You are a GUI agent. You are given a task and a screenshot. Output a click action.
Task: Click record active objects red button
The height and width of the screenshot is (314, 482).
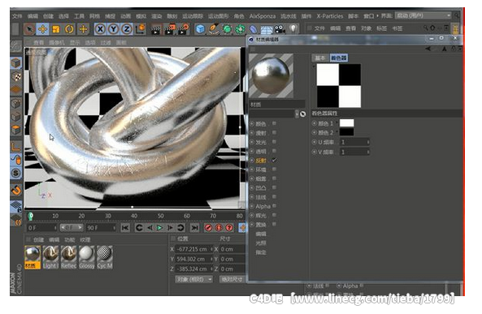coord(208,228)
